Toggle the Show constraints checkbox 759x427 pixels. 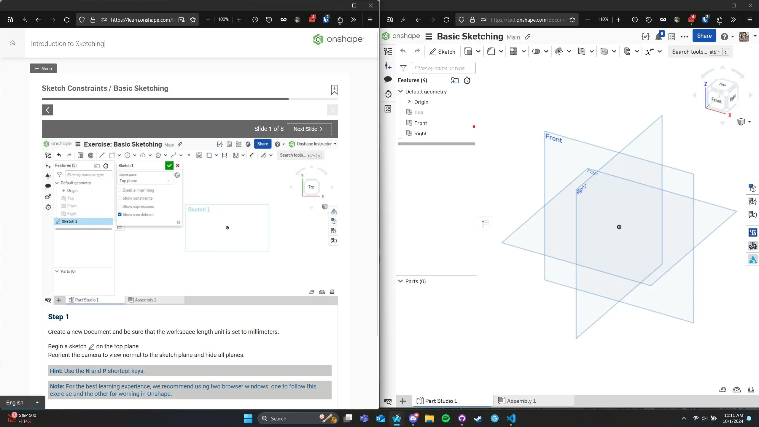(x=120, y=198)
